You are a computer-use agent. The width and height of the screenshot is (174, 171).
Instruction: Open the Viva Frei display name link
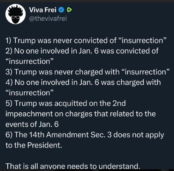coord(43,10)
